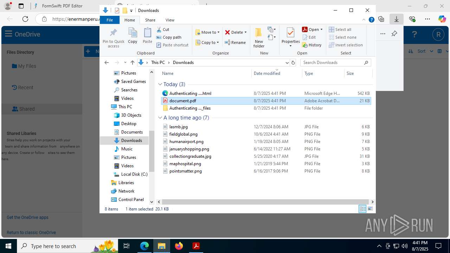450x253 pixels.
Task: Open Adobe Acrobat from the taskbar
Action: click(x=196, y=246)
